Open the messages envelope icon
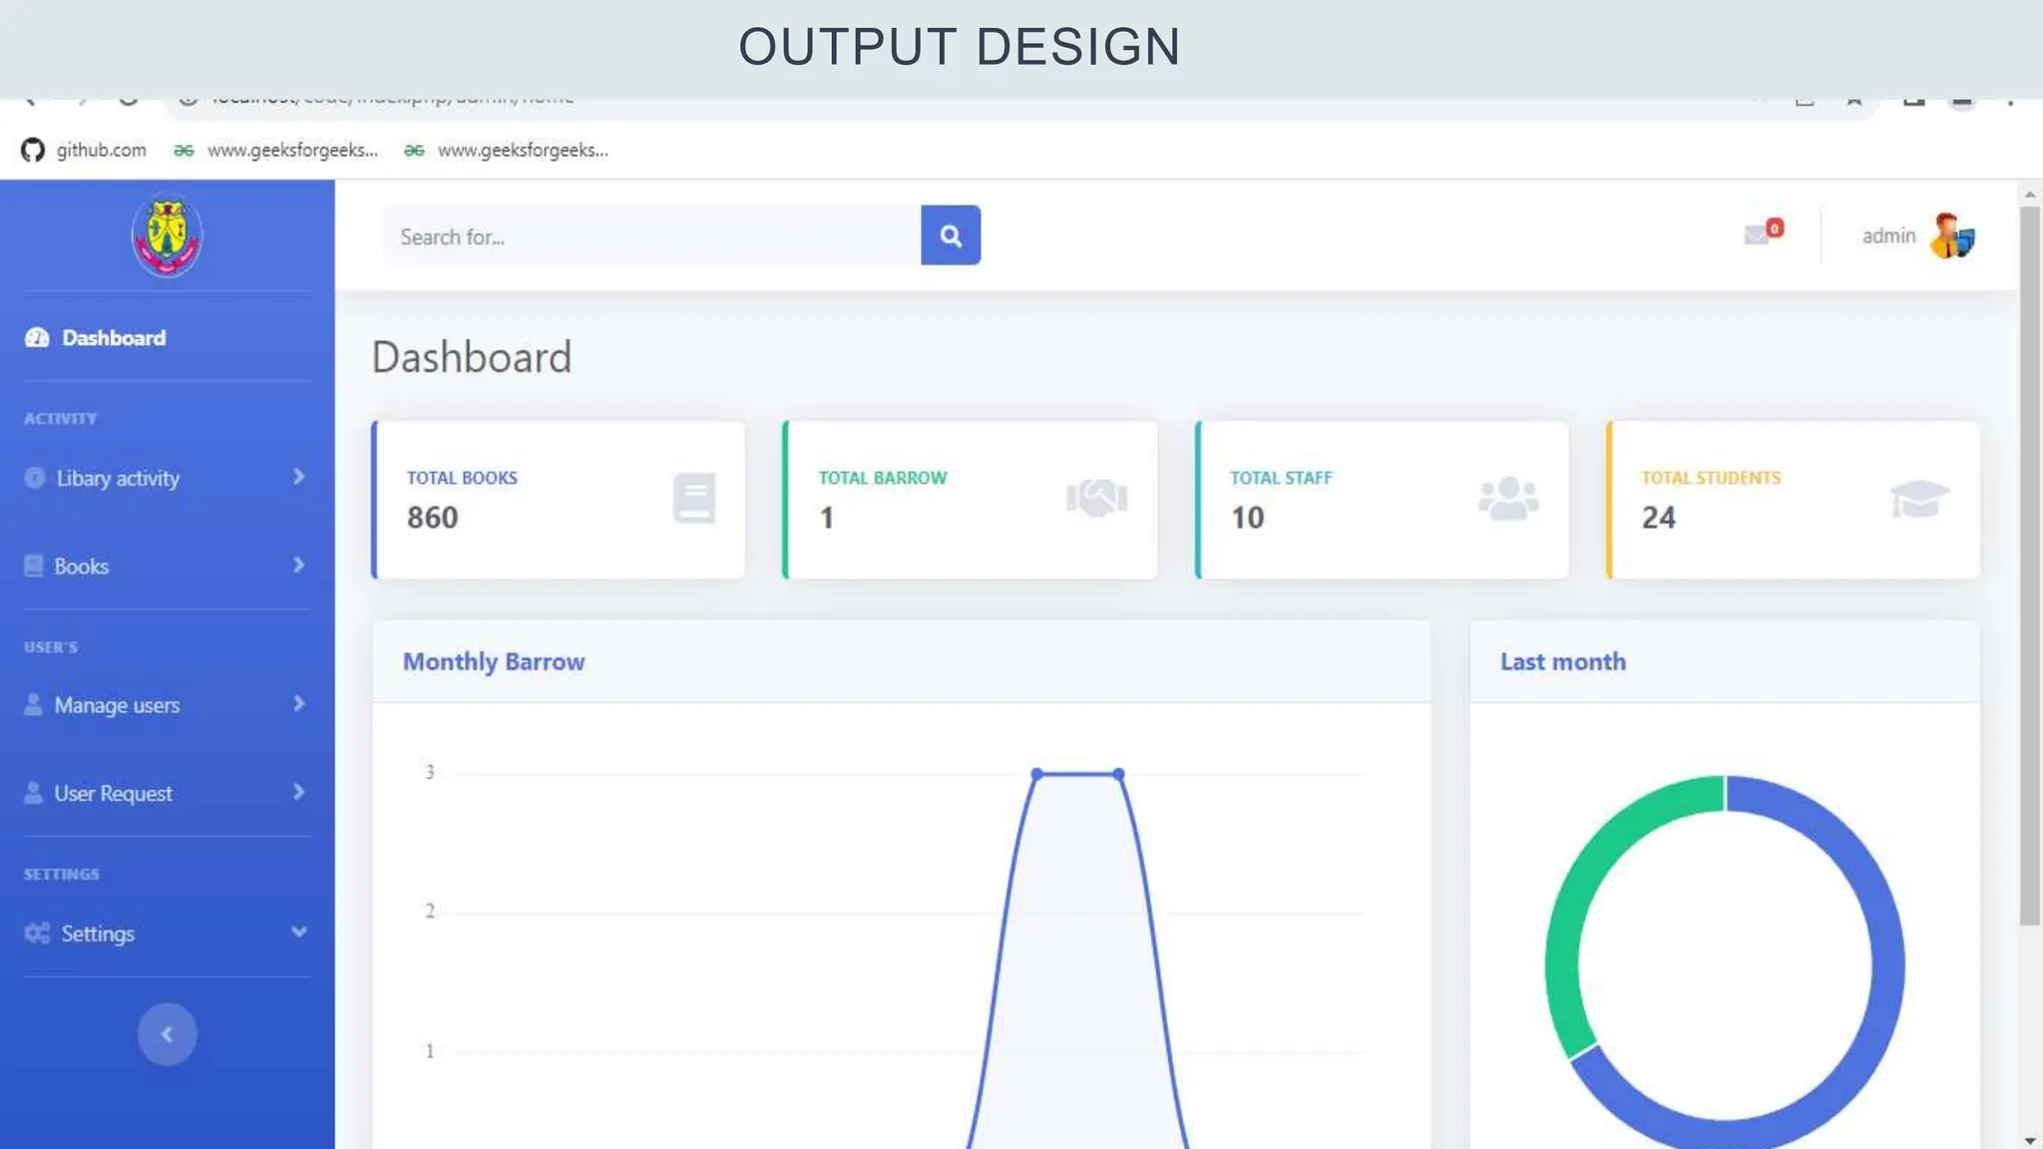The width and height of the screenshot is (2043, 1149). 1757,235
